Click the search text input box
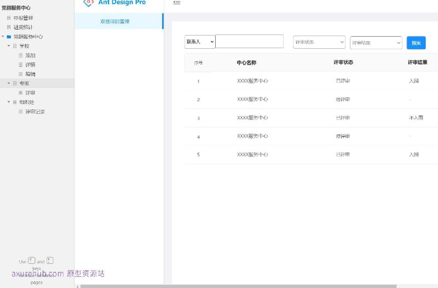The height and width of the screenshot is (288, 438). [250, 42]
